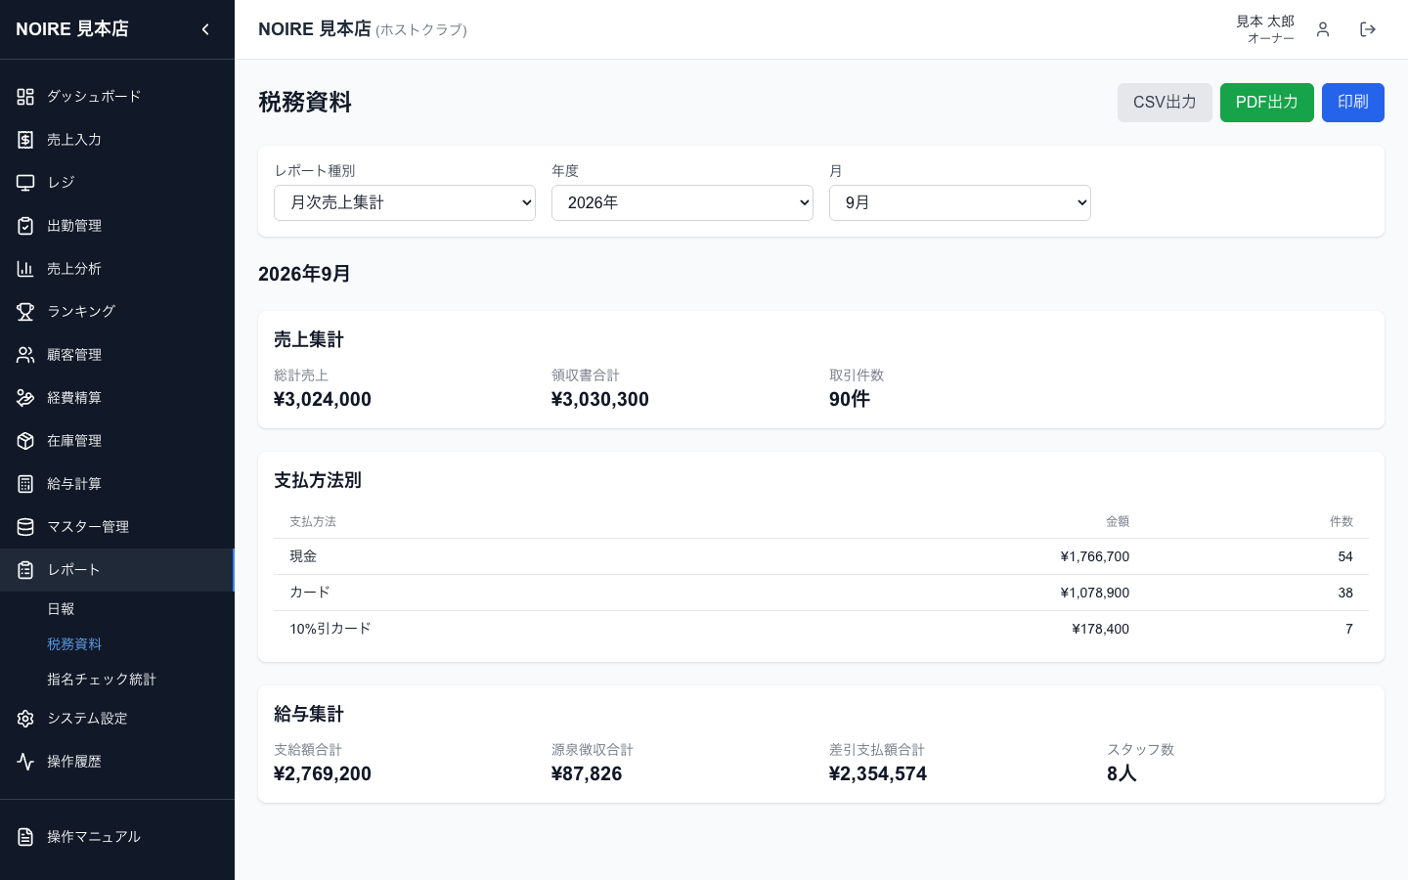The width and height of the screenshot is (1408, 880).
Task: Open 指名チェック統計 submenu item
Action: coord(102,680)
